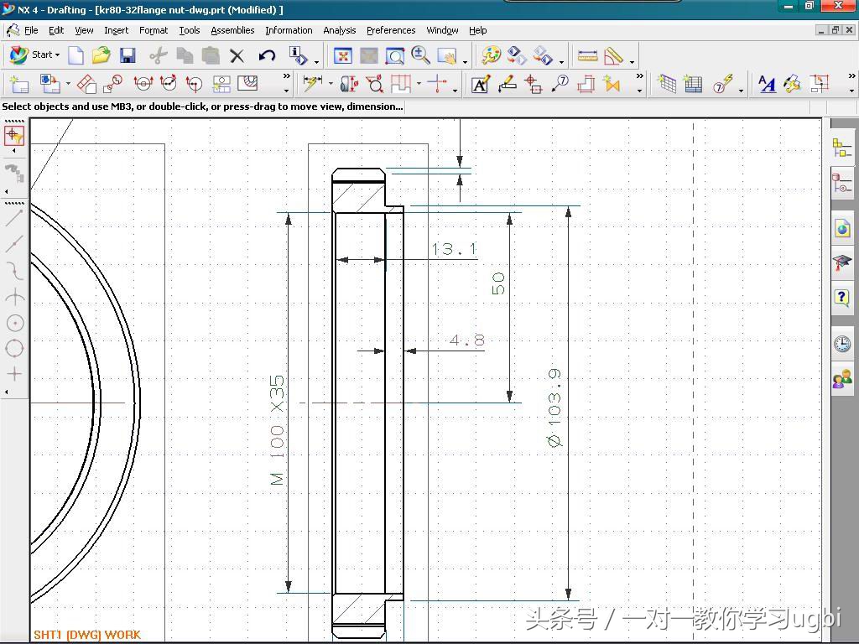Open the Preferences menu
The height and width of the screenshot is (644, 859).
[390, 30]
